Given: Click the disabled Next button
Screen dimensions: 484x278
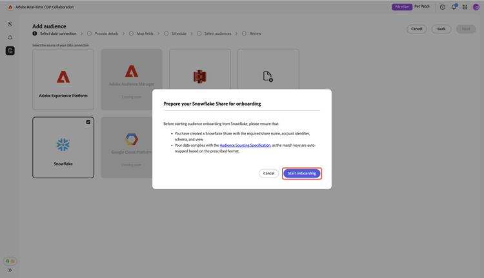Looking at the screenshot, I should 466,29.
